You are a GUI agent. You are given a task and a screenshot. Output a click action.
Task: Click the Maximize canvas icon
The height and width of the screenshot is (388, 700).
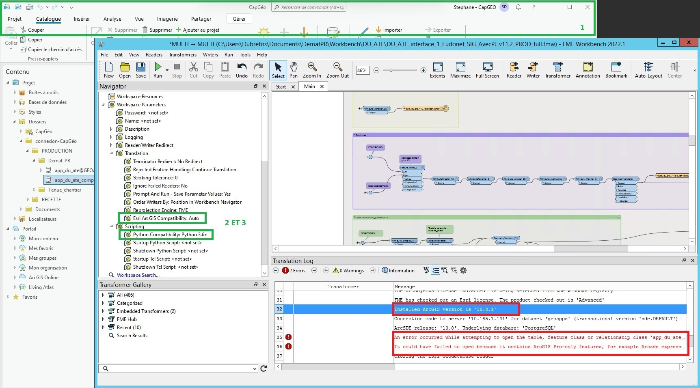coord(460,70)
